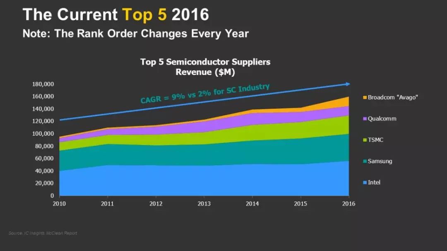Select the Intel legend label
Viewport: 447px width, 251px height.
pos(374,183)
